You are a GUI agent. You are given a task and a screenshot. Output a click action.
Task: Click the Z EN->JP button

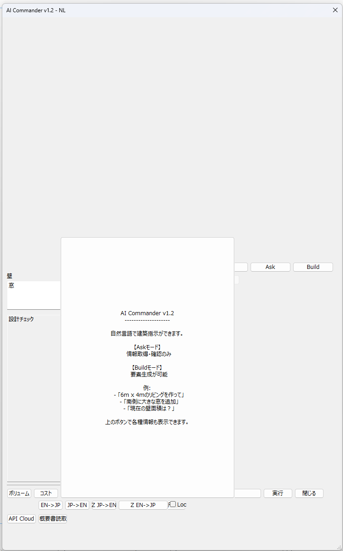(143, 505)
